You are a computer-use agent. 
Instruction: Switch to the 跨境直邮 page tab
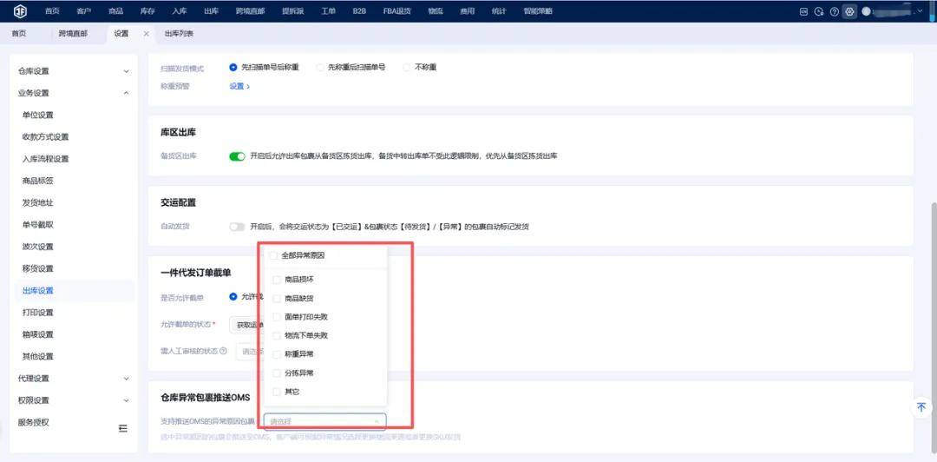tap(73, 34)
